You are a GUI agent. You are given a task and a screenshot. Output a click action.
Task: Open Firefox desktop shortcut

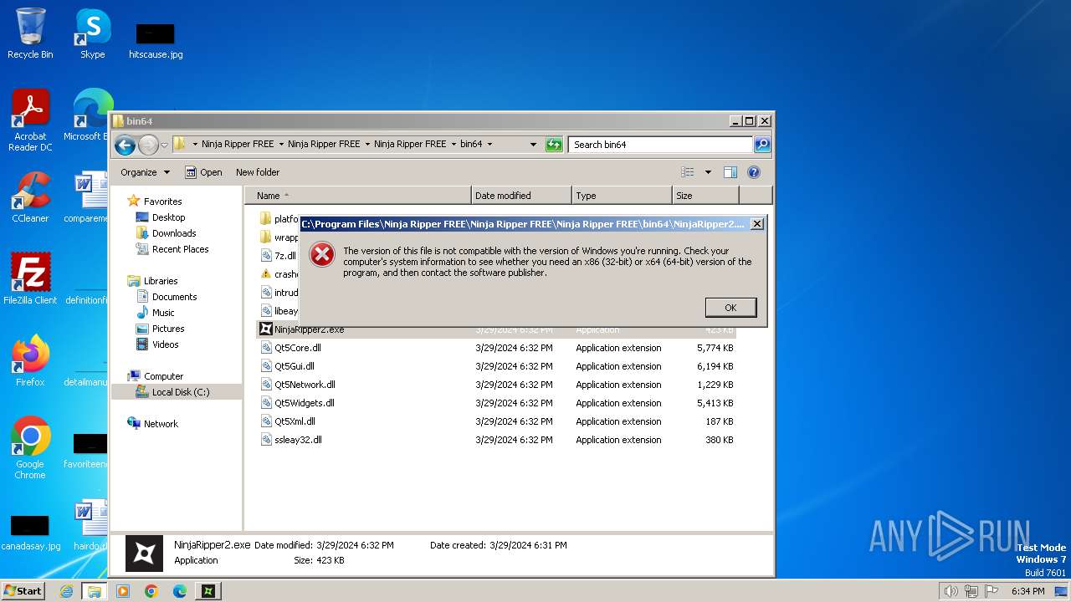coord(30,361)
